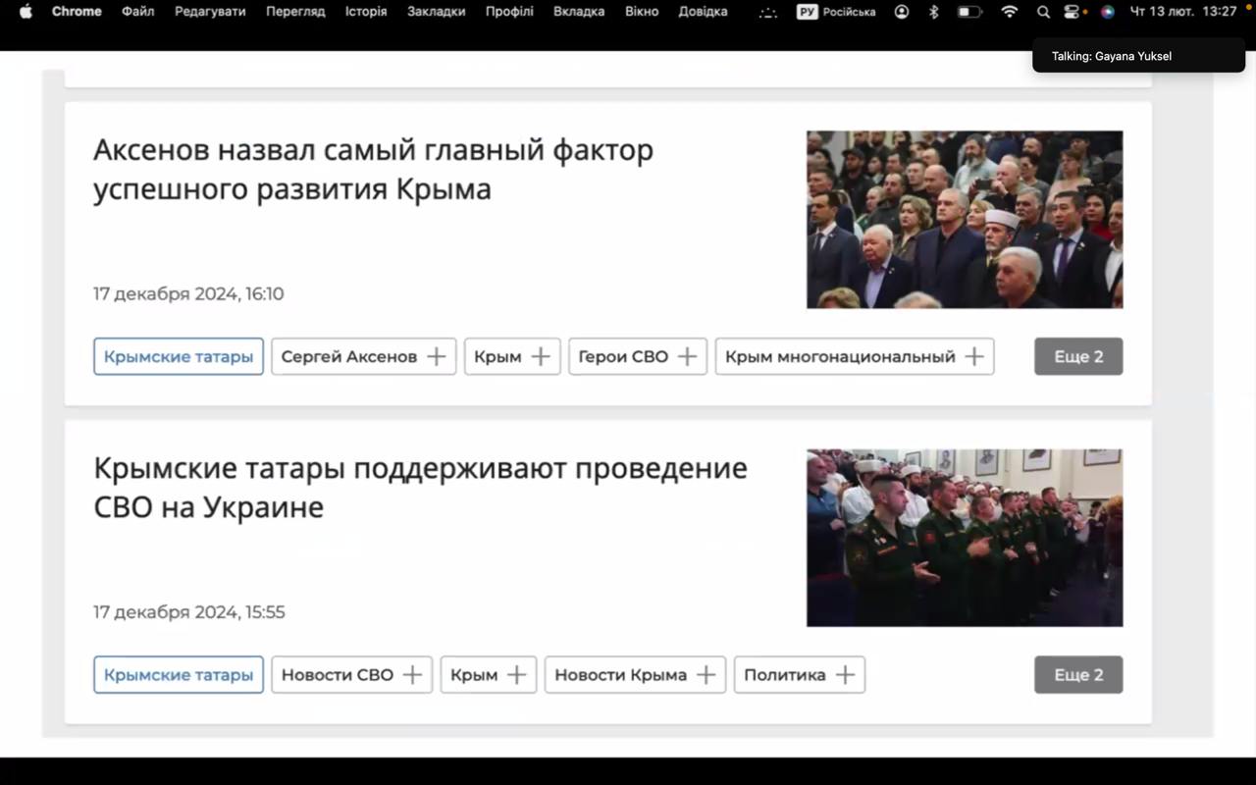Switch the Російська input source
This screenshot has height=785, width=1256.
tap(836, 12)
